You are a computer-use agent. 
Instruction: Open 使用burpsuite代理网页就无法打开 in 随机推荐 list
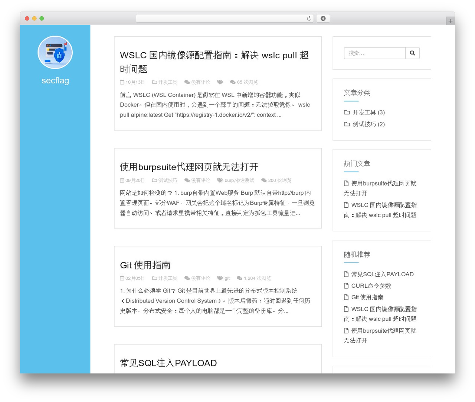tap(380, 336)
